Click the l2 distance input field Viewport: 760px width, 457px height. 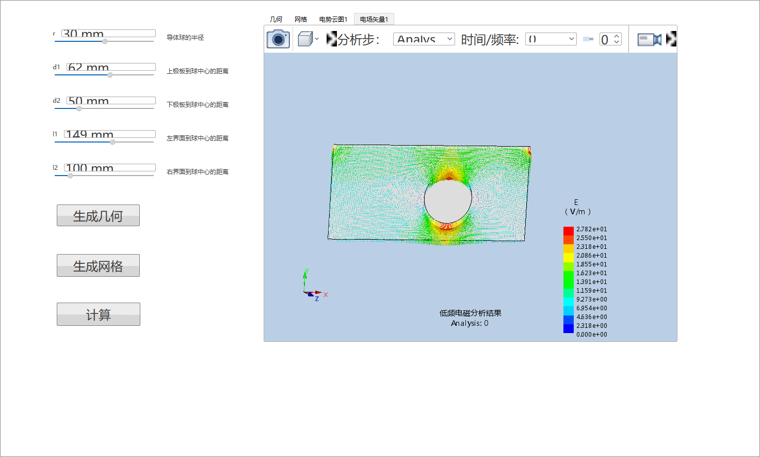[110, 168]
